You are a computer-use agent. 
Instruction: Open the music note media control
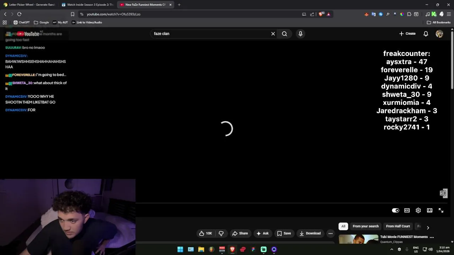click(x=427, y=14)
